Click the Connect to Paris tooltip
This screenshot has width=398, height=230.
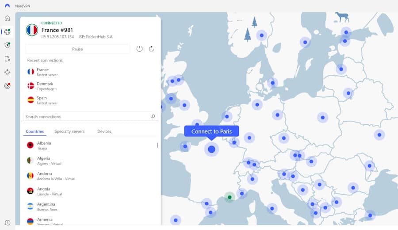click(x=211, y=131)
